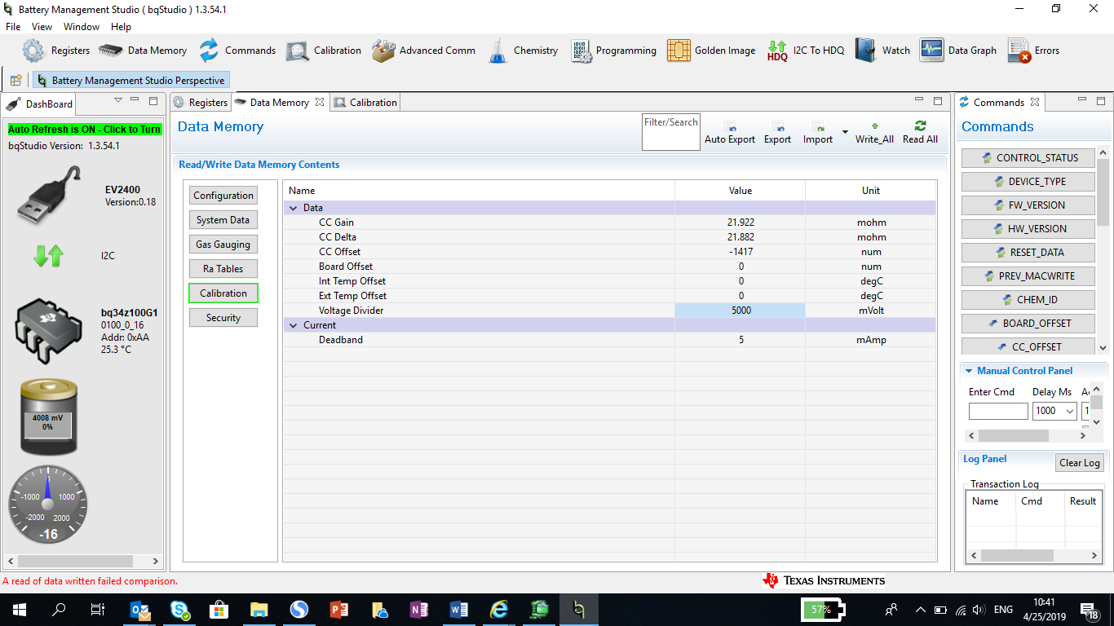Click the green I2C arrows icon

[48, 256]
